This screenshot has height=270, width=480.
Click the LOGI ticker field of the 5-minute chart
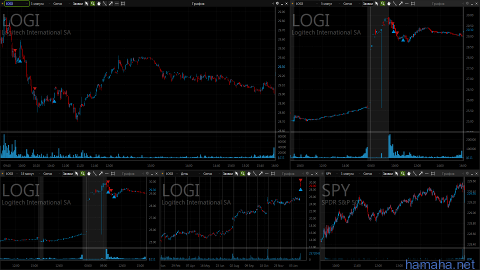pyautogui.click(x=306, y=3)
